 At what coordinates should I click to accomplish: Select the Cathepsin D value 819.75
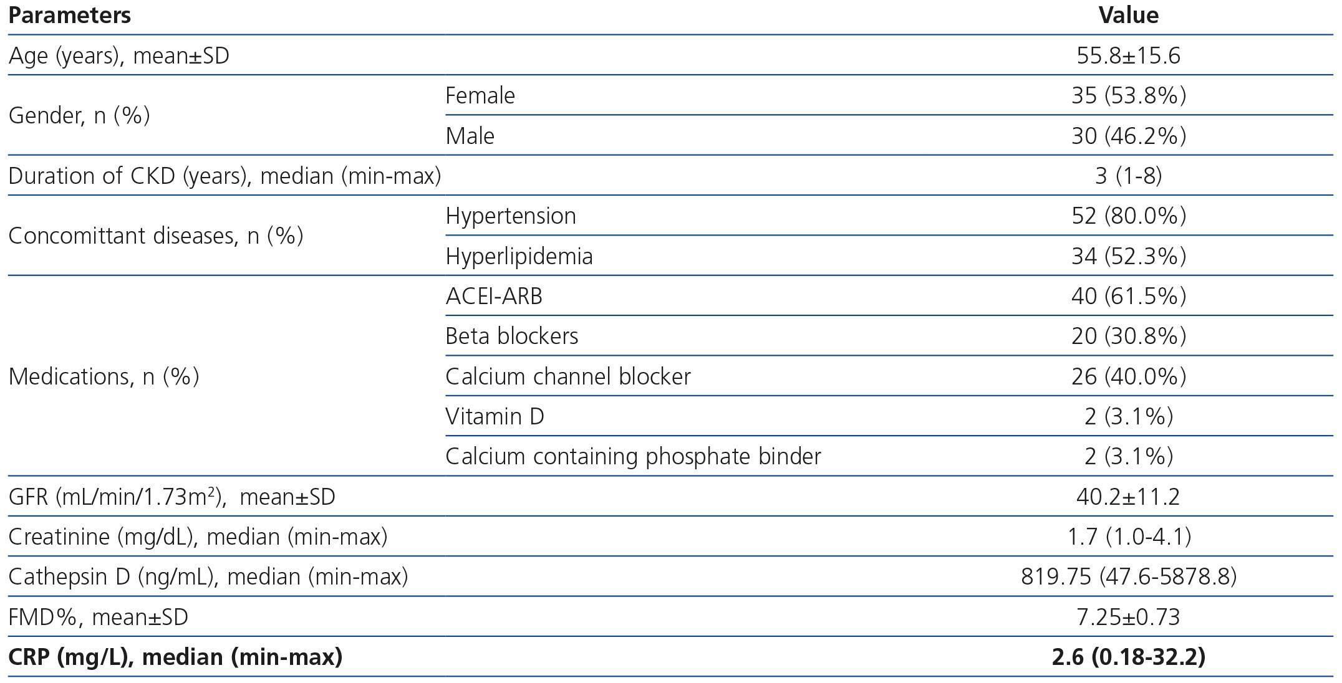point(1056,577)
